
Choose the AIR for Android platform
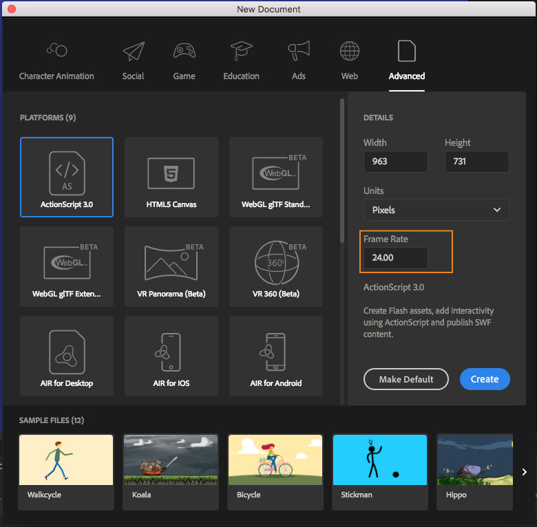(276, 356)
